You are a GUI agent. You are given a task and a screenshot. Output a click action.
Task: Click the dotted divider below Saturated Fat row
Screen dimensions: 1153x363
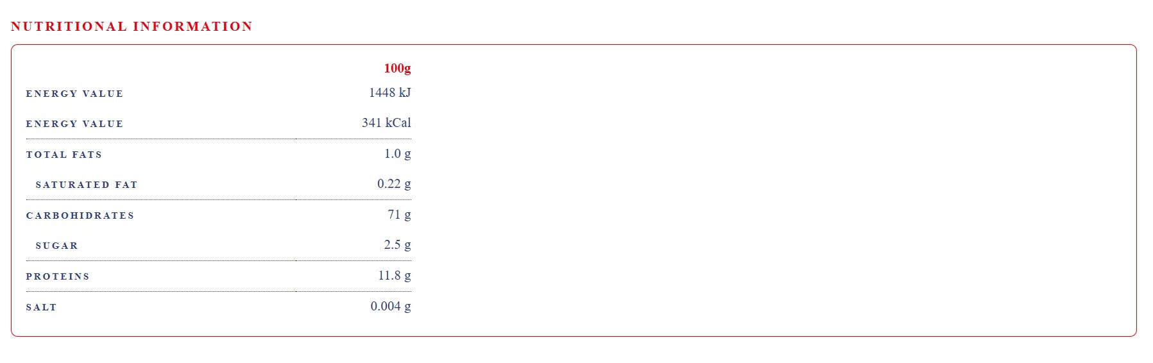[218, 199]
